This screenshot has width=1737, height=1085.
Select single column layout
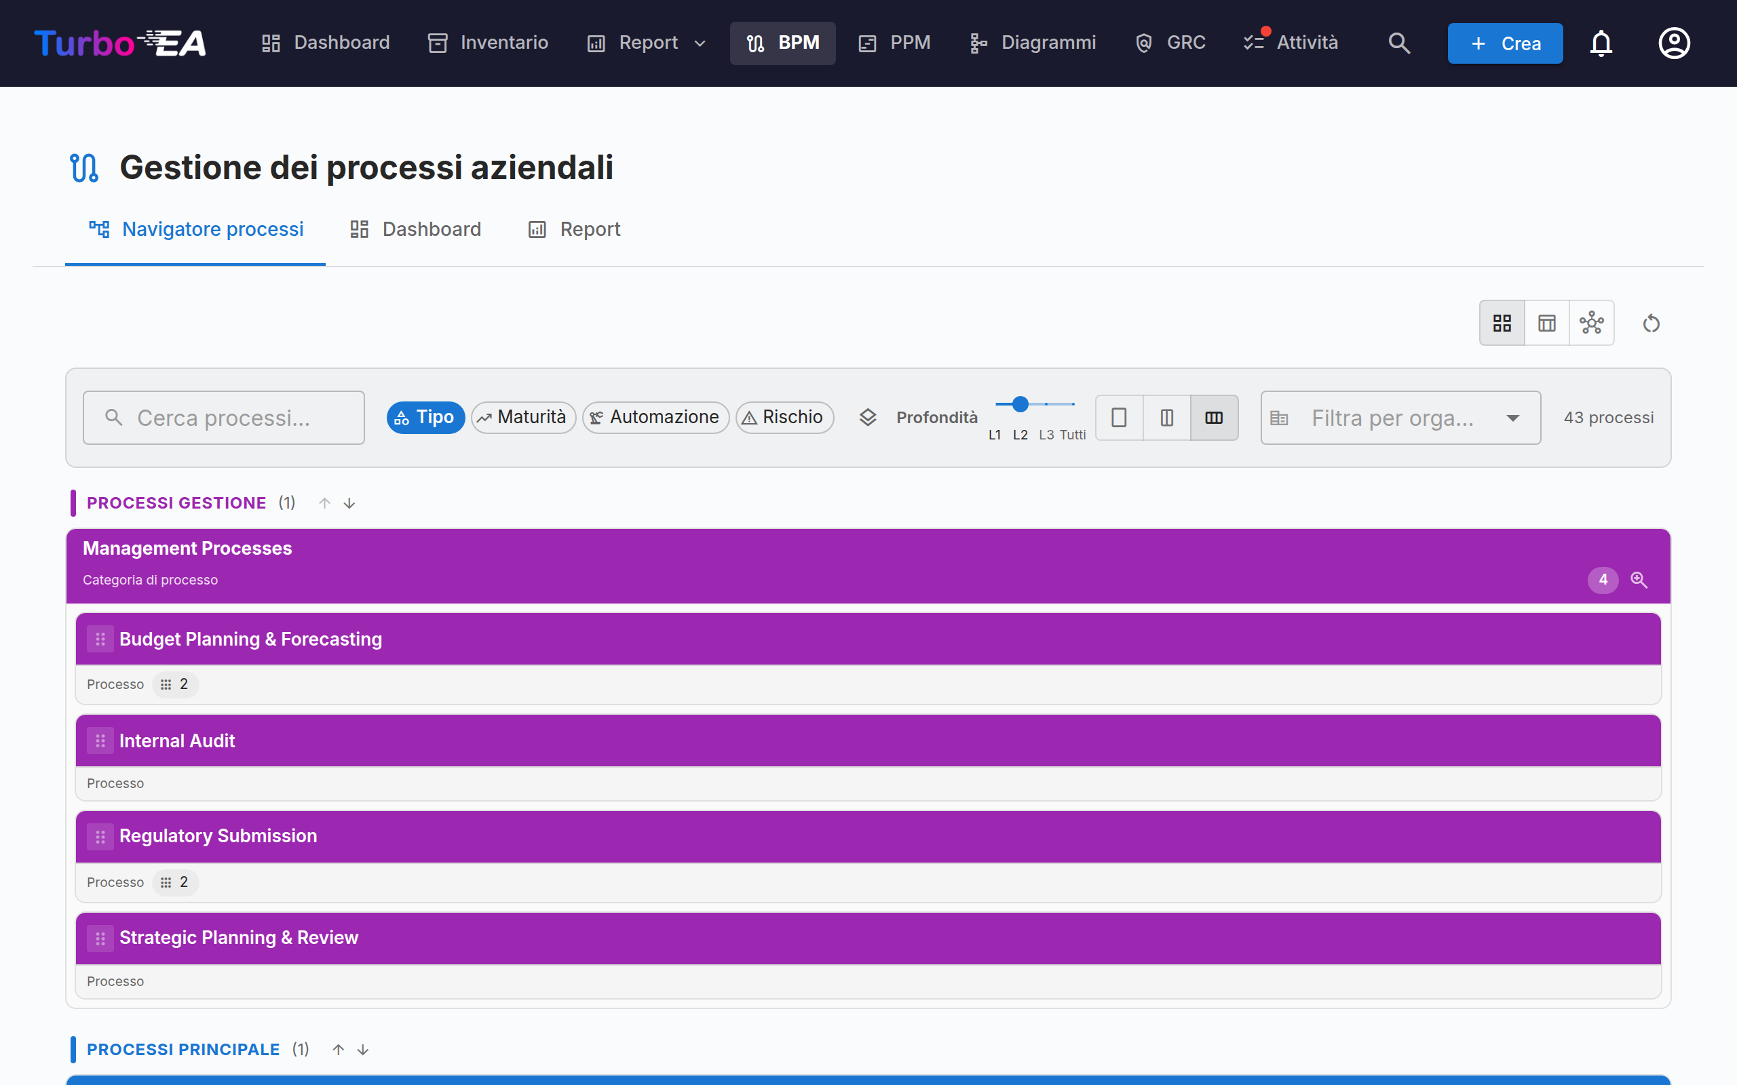tap(1119, 418)
